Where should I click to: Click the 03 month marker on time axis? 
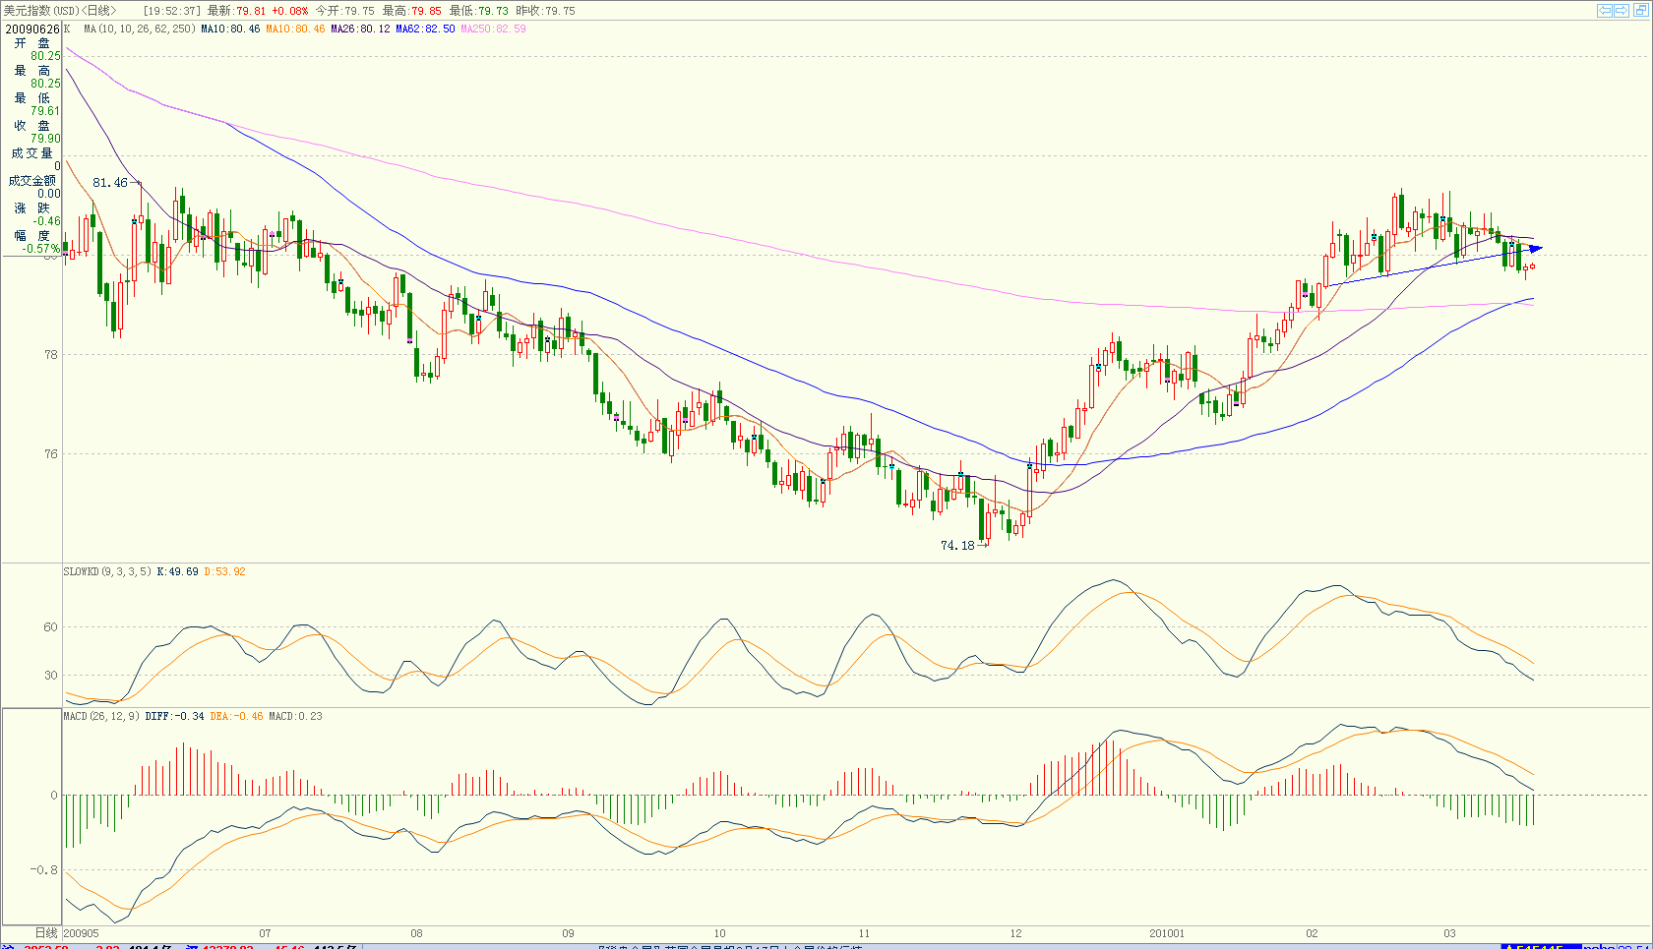pos(1449,933)
